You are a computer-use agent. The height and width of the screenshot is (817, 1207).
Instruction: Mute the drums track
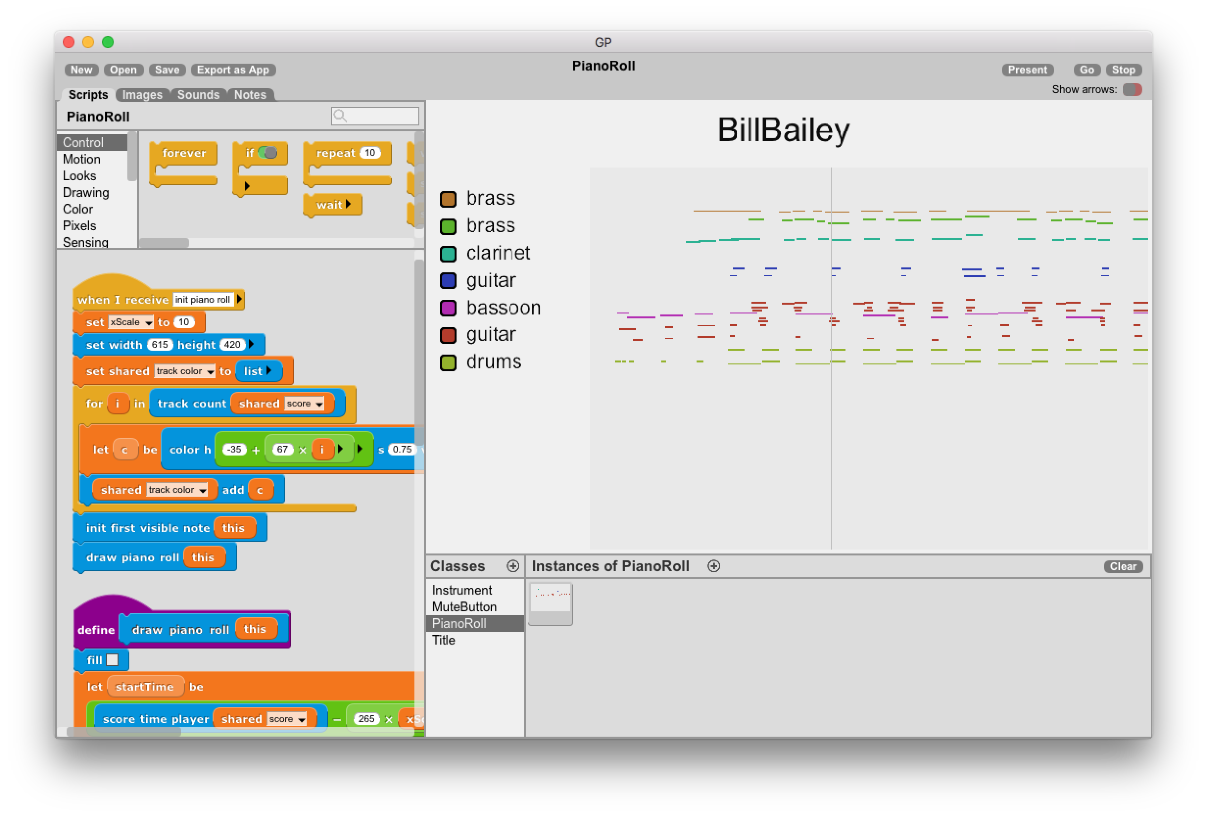point(448,362)
